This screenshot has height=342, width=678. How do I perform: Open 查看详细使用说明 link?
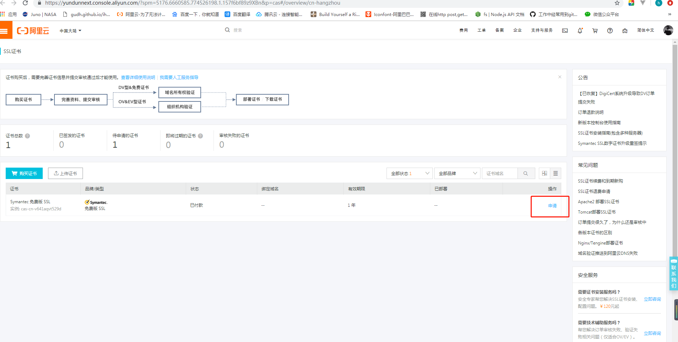[x=138, y=77]
